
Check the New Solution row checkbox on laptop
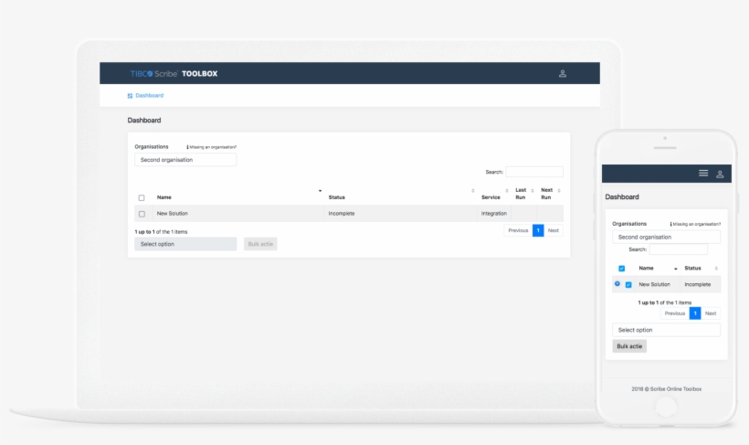tap(142, 214)
